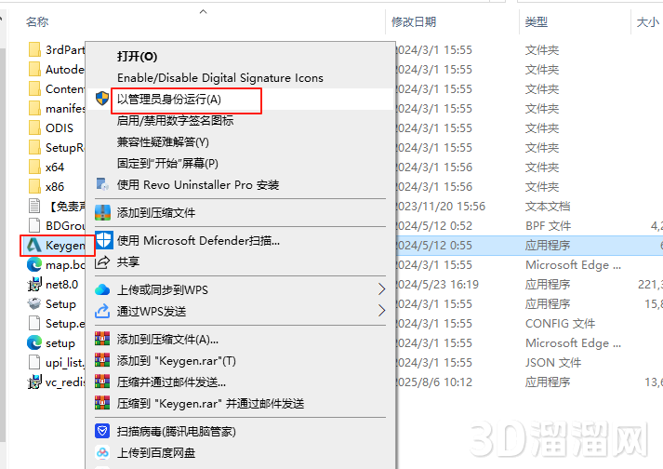The height and width of the screenshot is (469, 663).
Task: Expand the 通过WPS发送 submenu arrow
Action: point(381,311)
